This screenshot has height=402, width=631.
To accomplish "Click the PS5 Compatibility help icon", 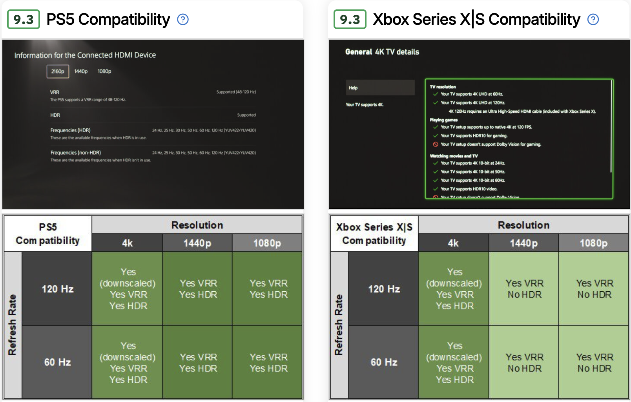I will (x=183, y=19).
